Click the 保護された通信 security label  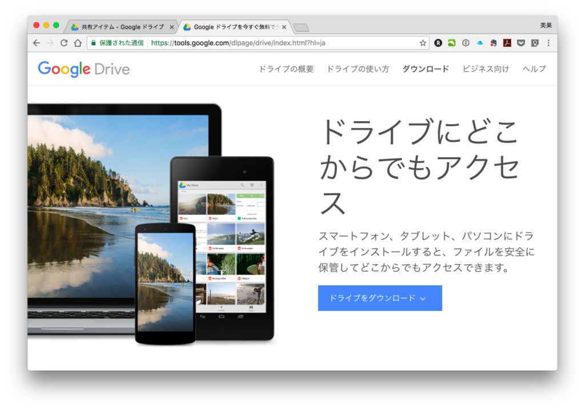[121, 43]
